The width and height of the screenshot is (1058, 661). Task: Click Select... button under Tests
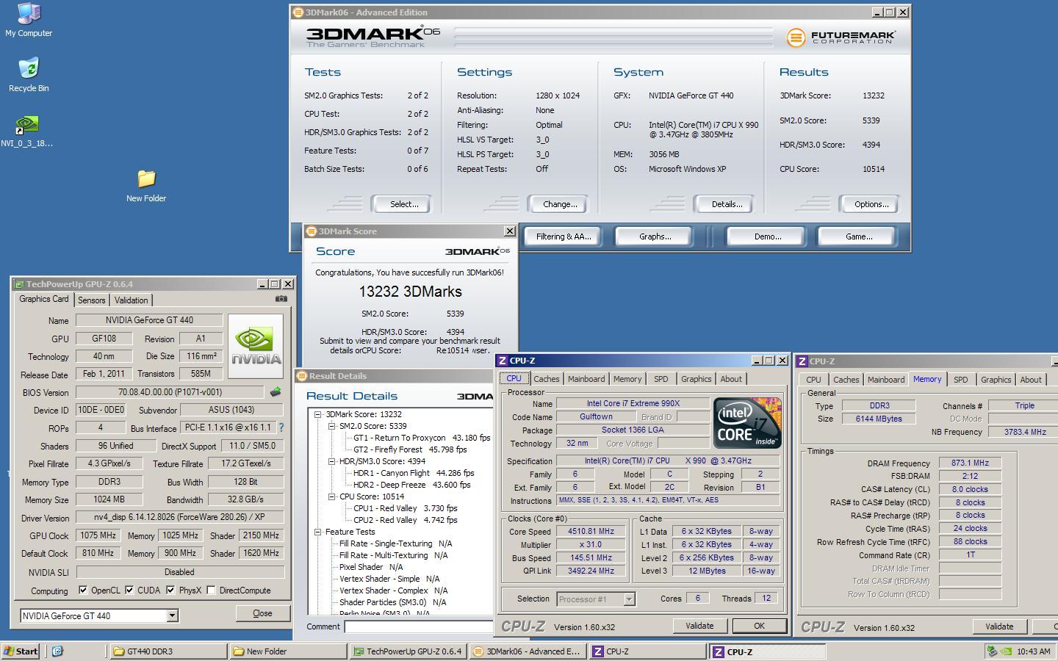point(401,204)
